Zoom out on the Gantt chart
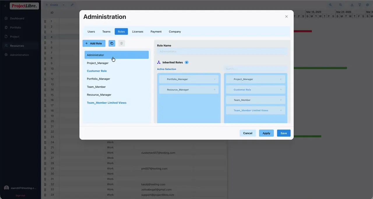The image size is (373, 199). click(340, 5)
